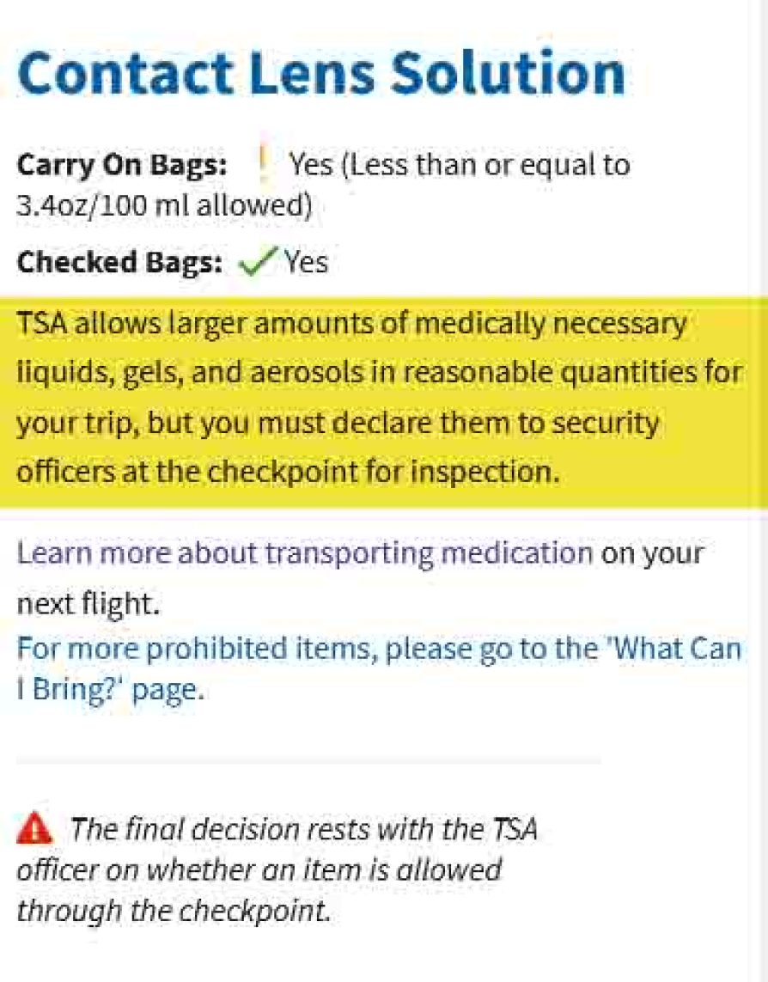Click 'through the checkpoint' italic text
This screenshot has width=768, height=982.
coord(174,911)
